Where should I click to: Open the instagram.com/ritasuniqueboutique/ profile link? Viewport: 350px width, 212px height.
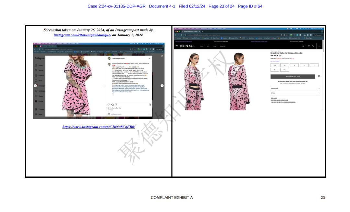[x=82, y=35]
